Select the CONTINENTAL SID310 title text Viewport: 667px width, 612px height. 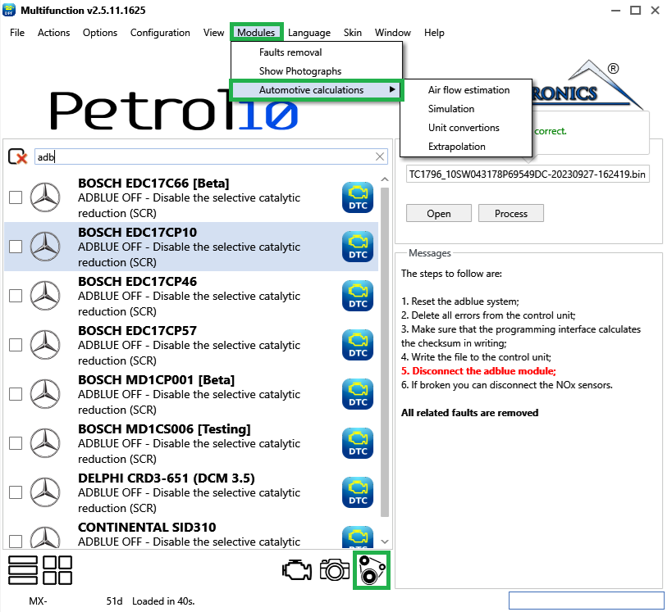(x=147, y=527)
